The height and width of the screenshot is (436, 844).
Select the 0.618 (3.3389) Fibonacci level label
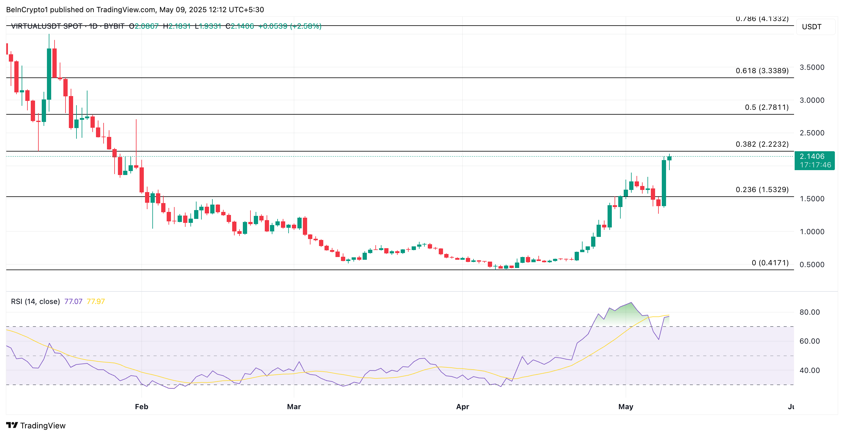click(762, 71)
